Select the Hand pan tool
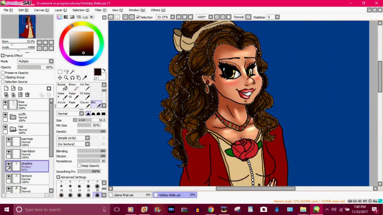 click(x=78, y=78)
